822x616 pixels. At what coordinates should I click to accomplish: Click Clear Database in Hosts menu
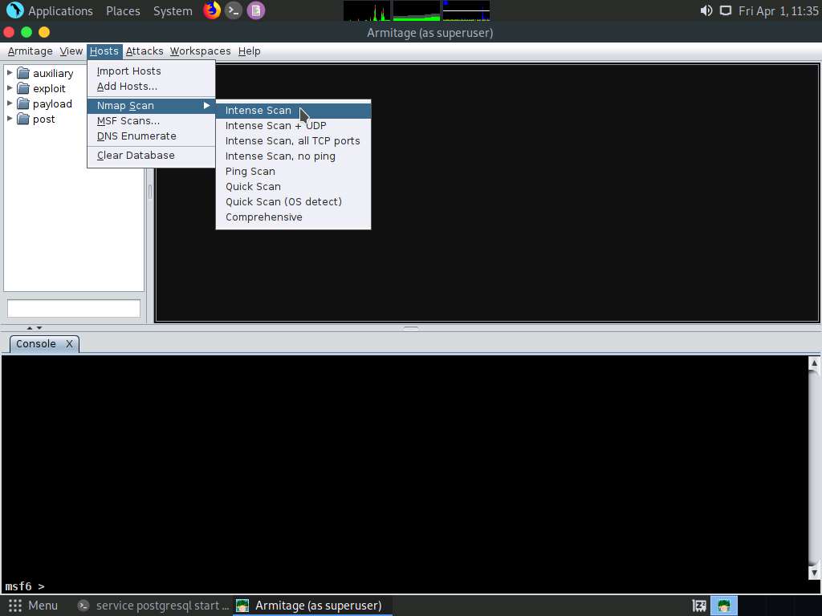click(x=136, y=155)
